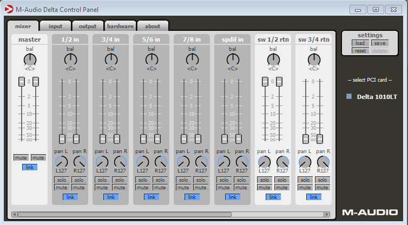Toggle link on the sw 3/4 rtn channel
408x225 pixels.
point(314,197)
